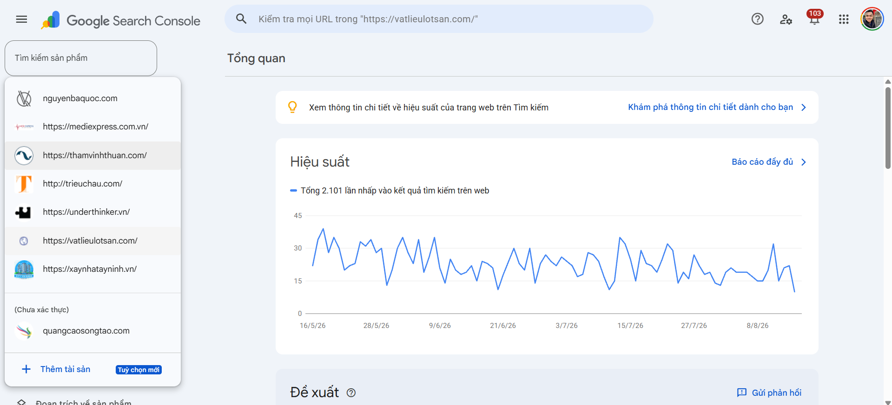Screen dimensions: 892x405
Task: Click the mediexpress.com.vn site favicon
Action: click(x=24, y=127)
